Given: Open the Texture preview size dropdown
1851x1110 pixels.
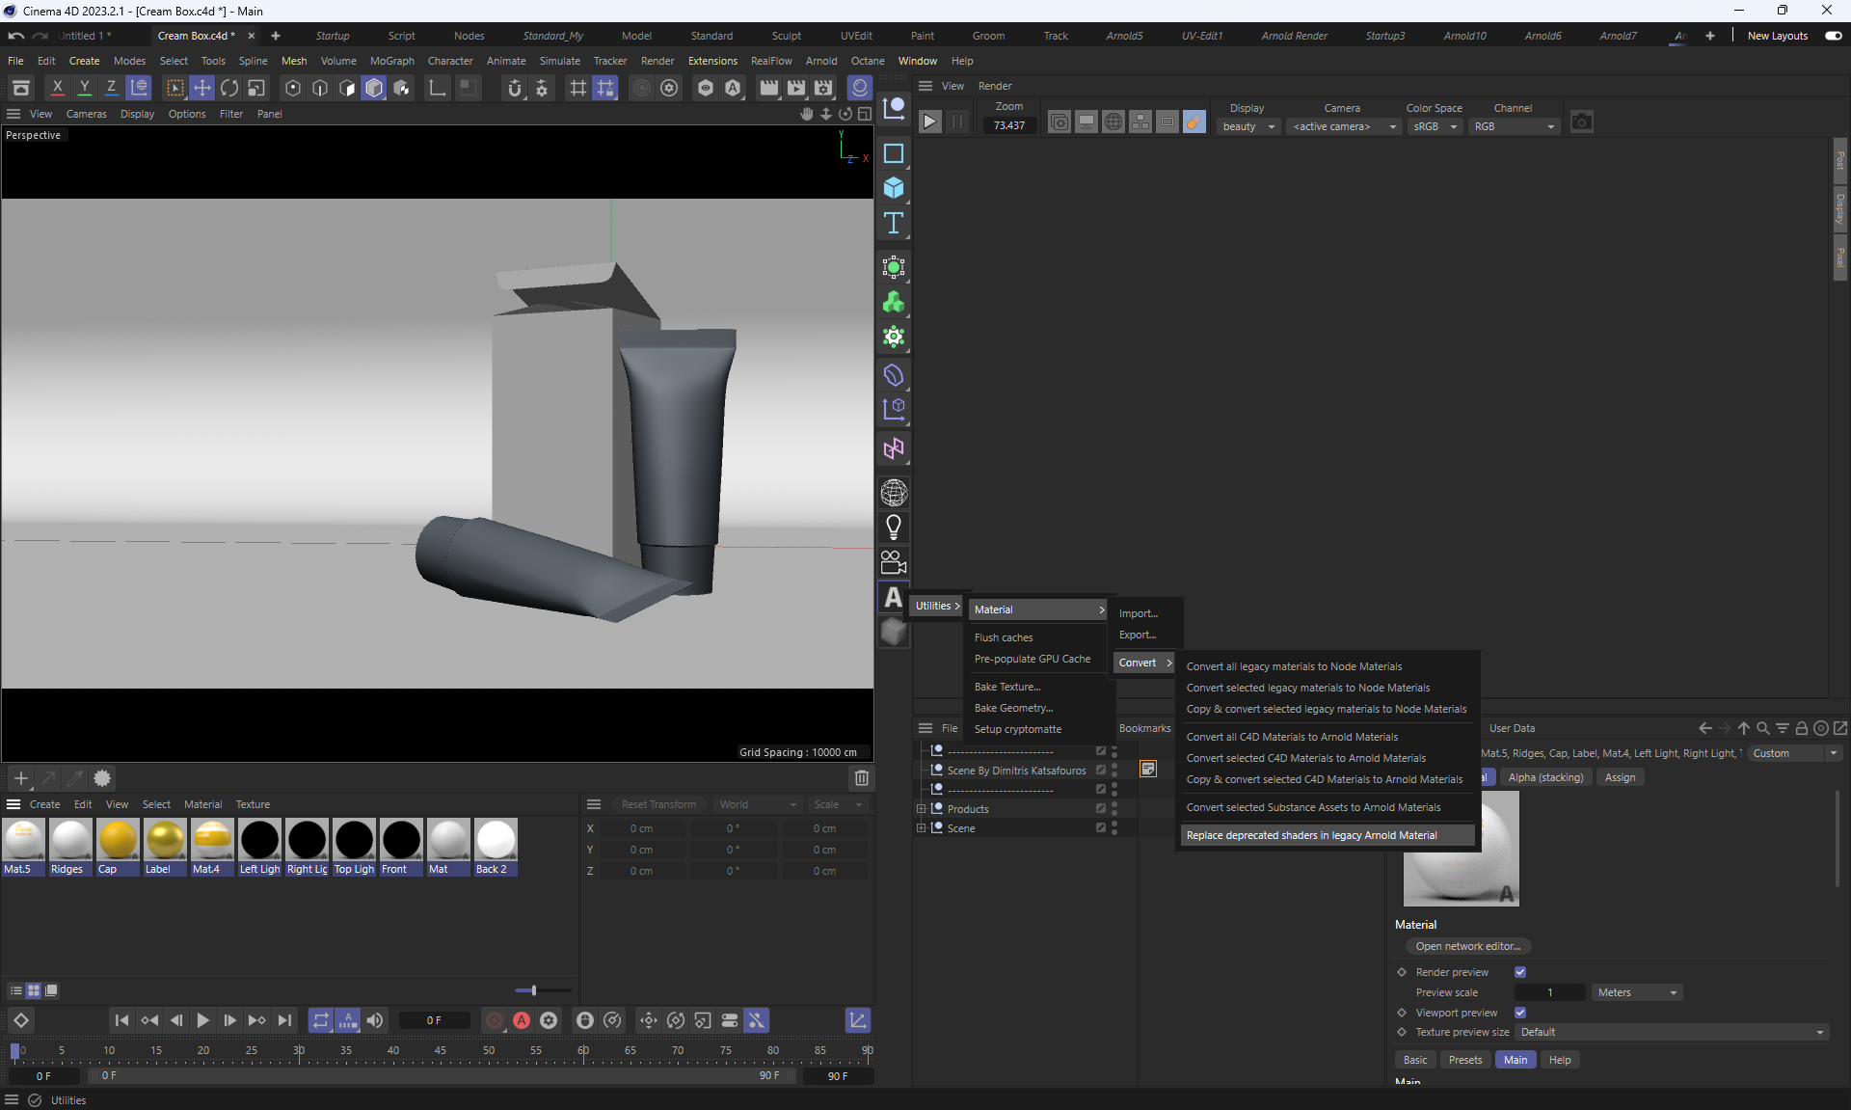Looking at the screenshot, I should [1672, 1032].
